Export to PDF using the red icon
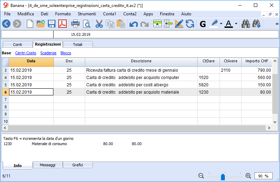The image size is (280, 182). (x=62, y=24)
